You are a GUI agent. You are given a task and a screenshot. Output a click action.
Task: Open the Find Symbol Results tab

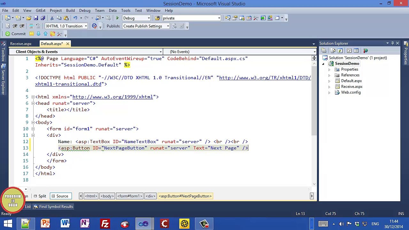click(53, 207)
